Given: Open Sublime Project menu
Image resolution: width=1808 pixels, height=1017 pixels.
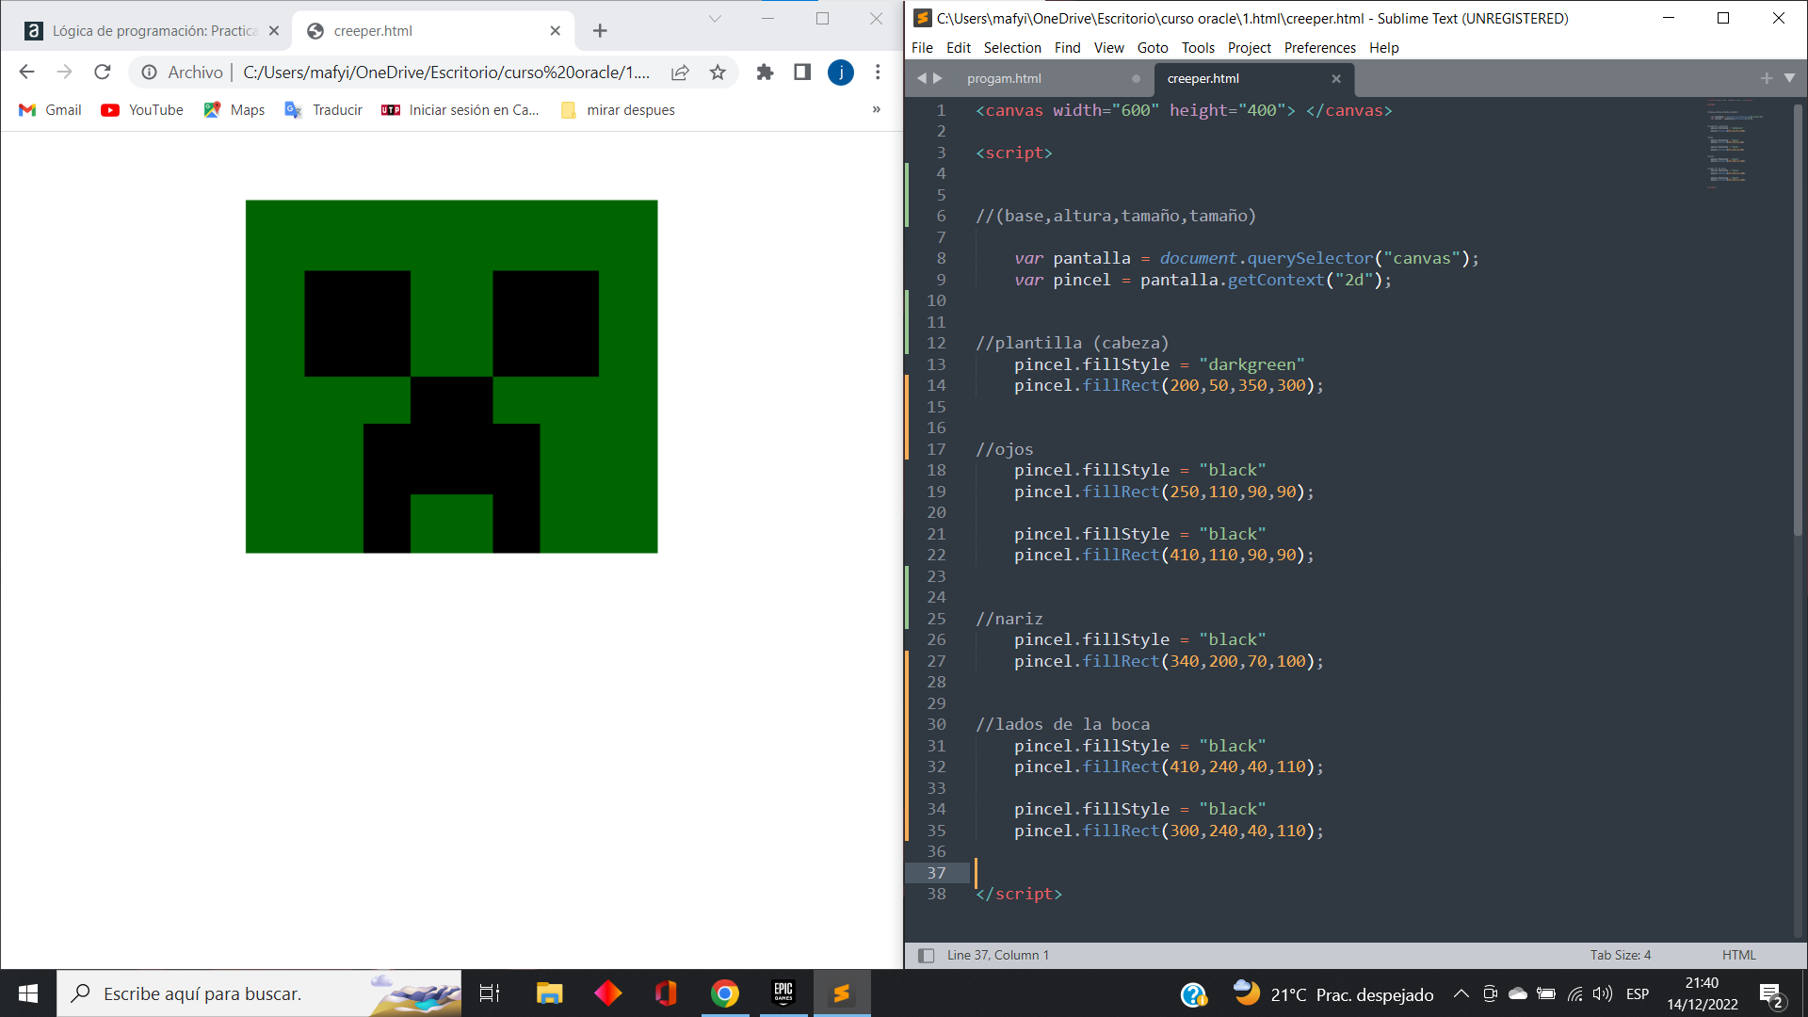Looking at the screenshot, I should tap(1249, 48).
